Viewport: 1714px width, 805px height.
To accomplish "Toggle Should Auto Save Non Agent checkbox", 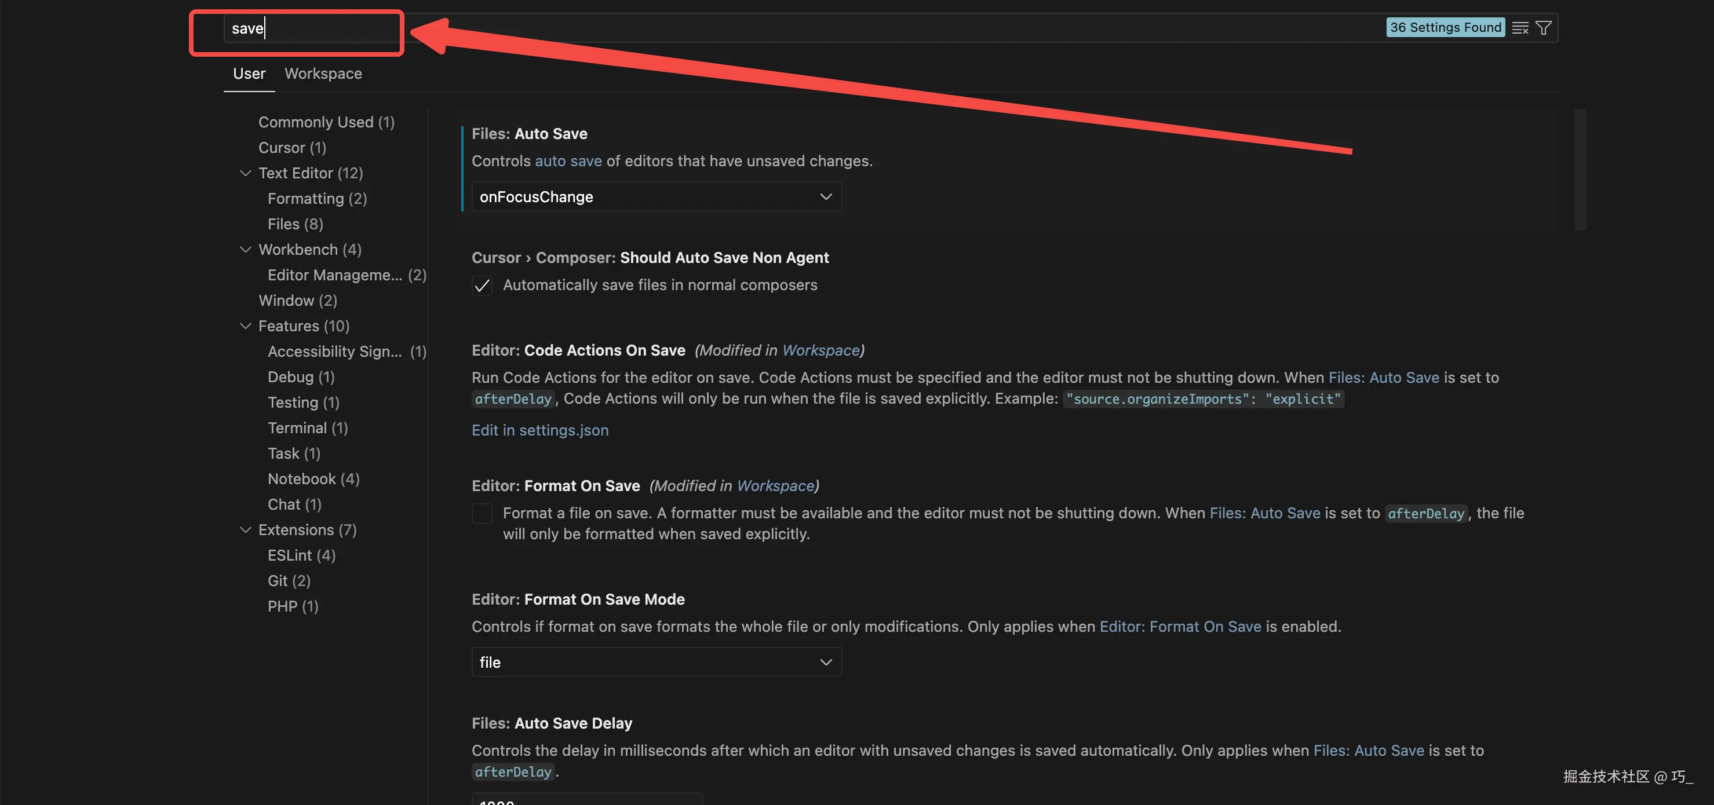I will (482, 286).
